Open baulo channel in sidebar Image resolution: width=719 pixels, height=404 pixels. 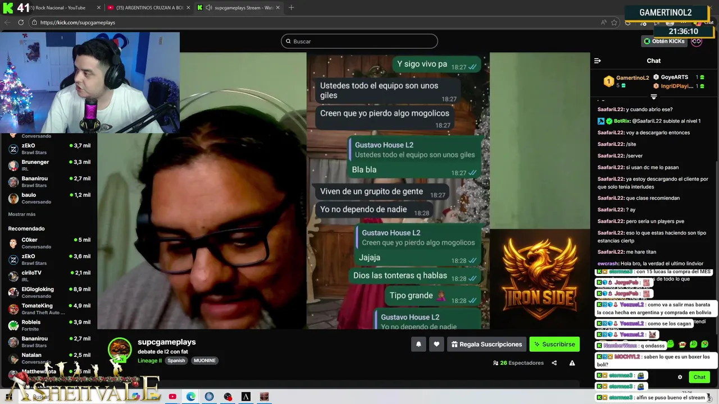(49, 198)
